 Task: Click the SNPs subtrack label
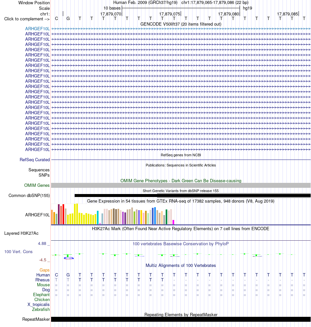point(44,175)
